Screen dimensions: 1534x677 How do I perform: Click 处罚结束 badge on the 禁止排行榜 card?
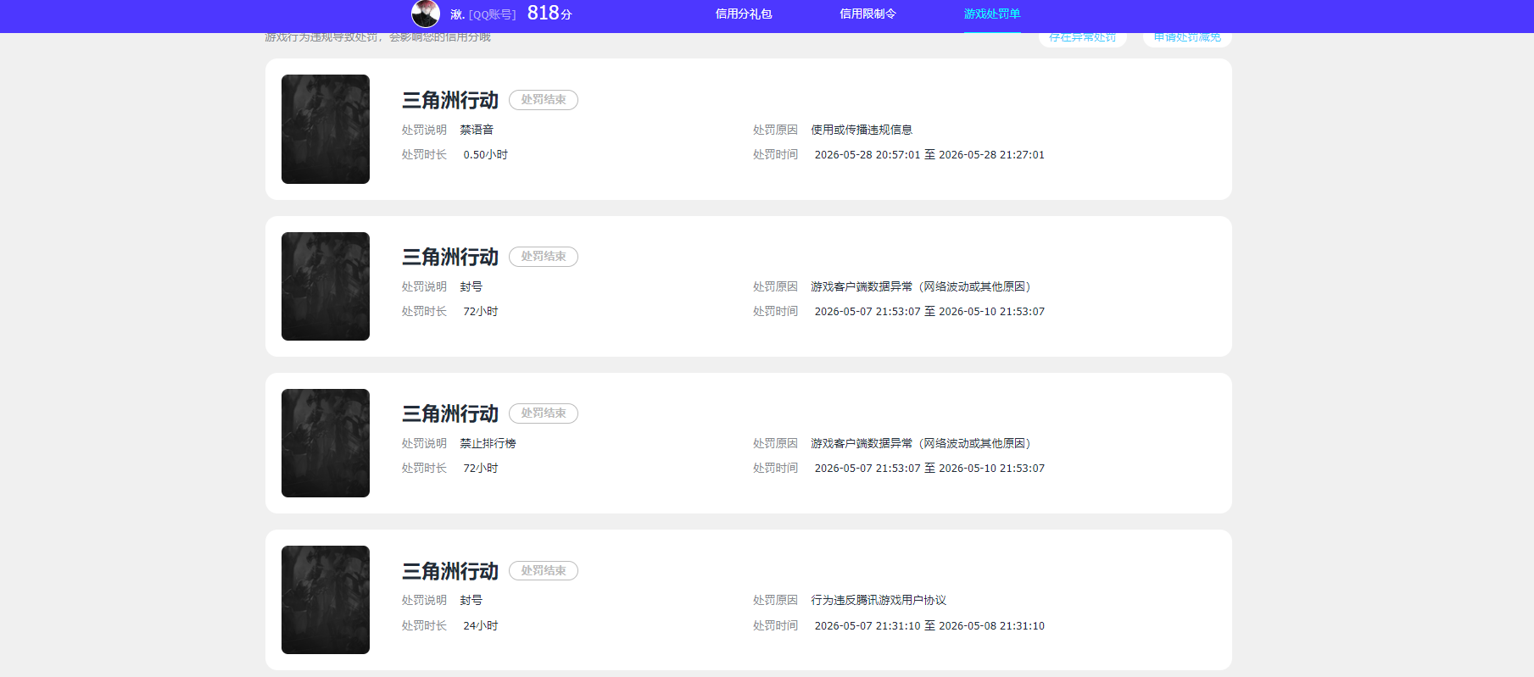[x=544, y=413]
